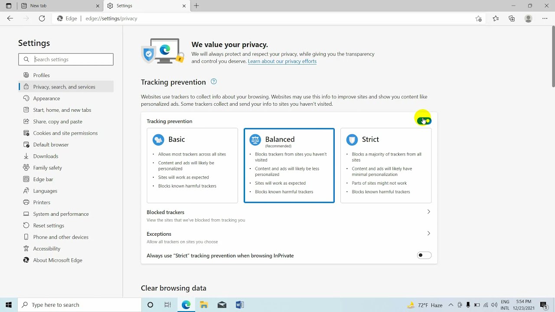Turn off the Tracking prevention toggle
Viewport: 555px width, 312px height.
pyautogui.click(x=424, y=121)
